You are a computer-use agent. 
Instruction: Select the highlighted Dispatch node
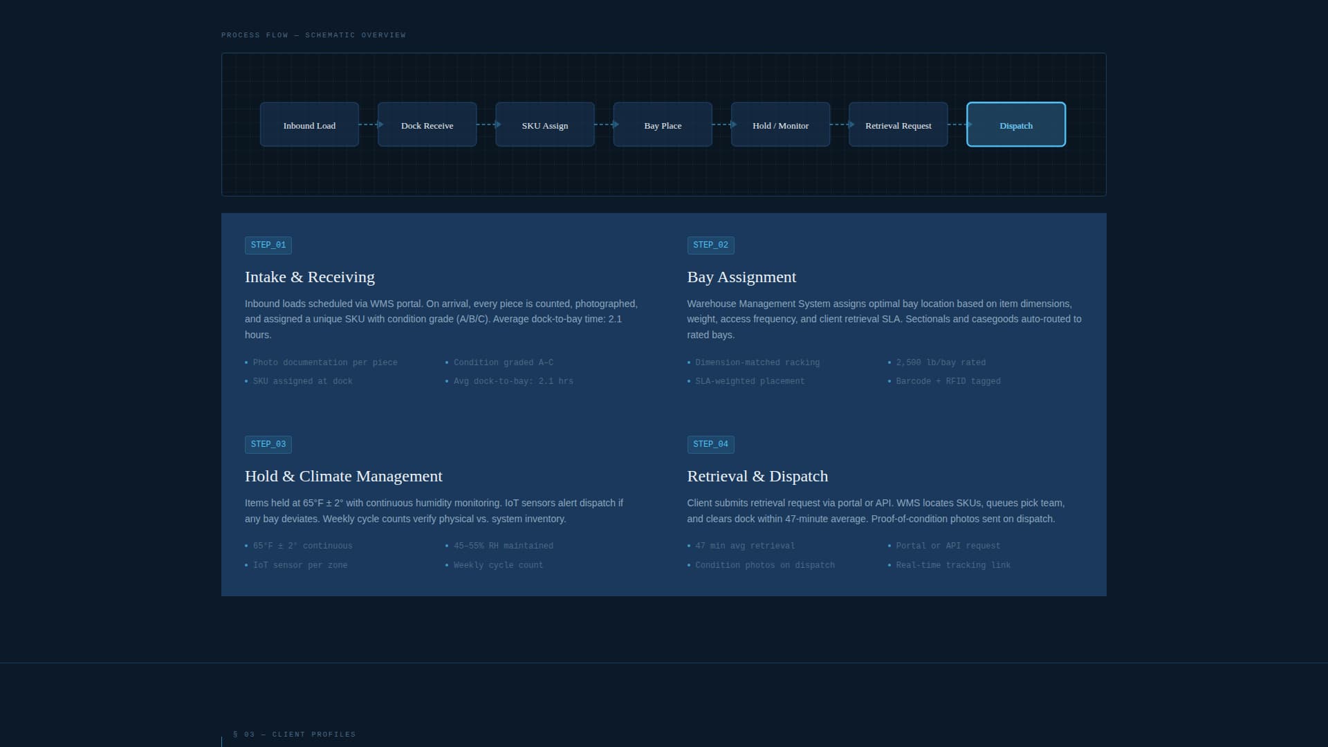pos(1016,124)
